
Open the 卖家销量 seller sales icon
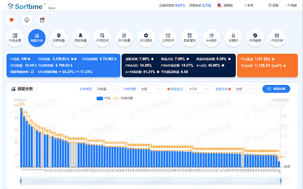[x=80, y=36]
